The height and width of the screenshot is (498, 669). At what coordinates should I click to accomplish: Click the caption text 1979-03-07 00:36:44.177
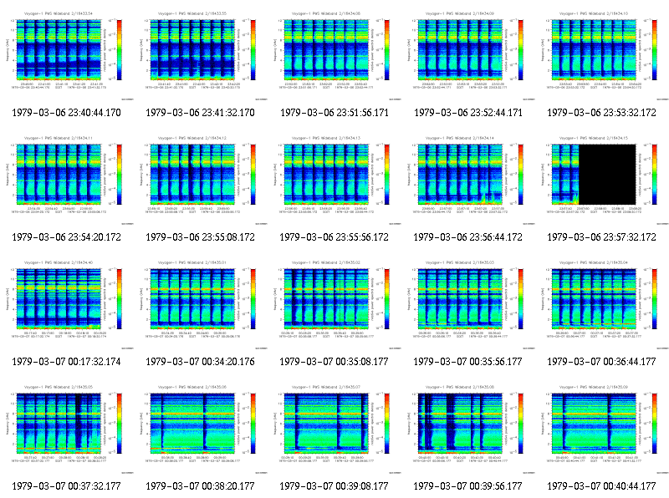(601, 362)
